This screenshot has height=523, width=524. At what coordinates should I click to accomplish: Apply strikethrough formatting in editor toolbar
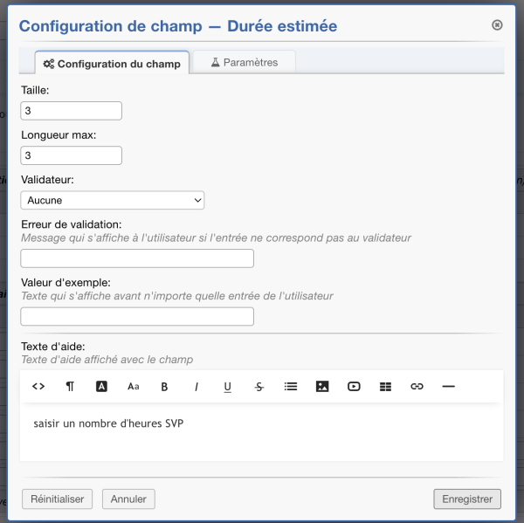point(259,387)
